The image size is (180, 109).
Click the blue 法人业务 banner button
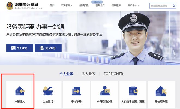48,48
